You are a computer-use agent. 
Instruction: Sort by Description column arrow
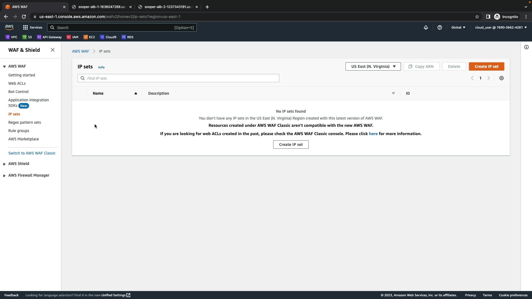click(393, 93)
